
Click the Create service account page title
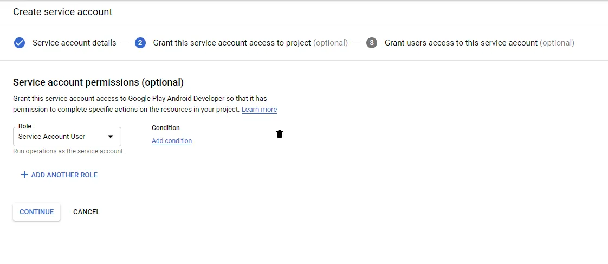point(63,12)
